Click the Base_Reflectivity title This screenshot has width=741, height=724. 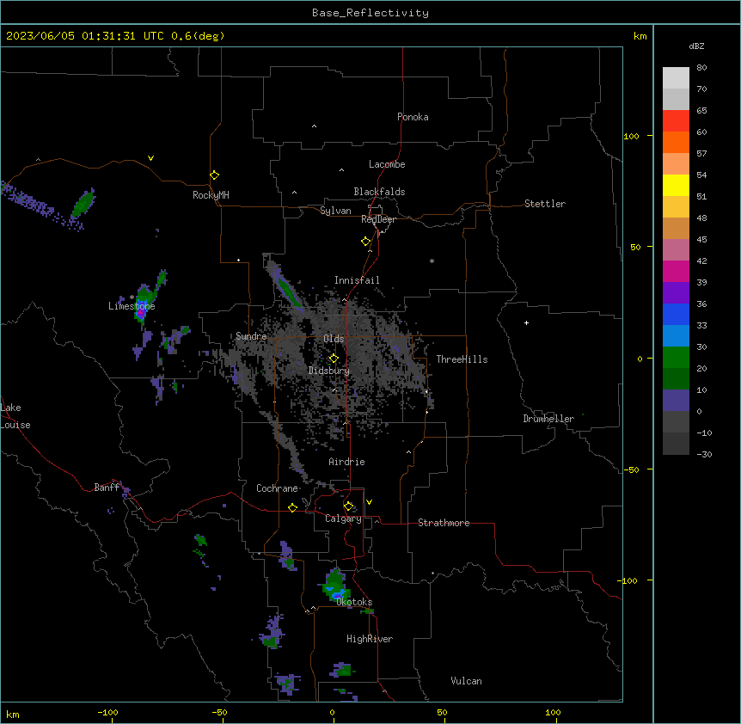pos(370,13)
